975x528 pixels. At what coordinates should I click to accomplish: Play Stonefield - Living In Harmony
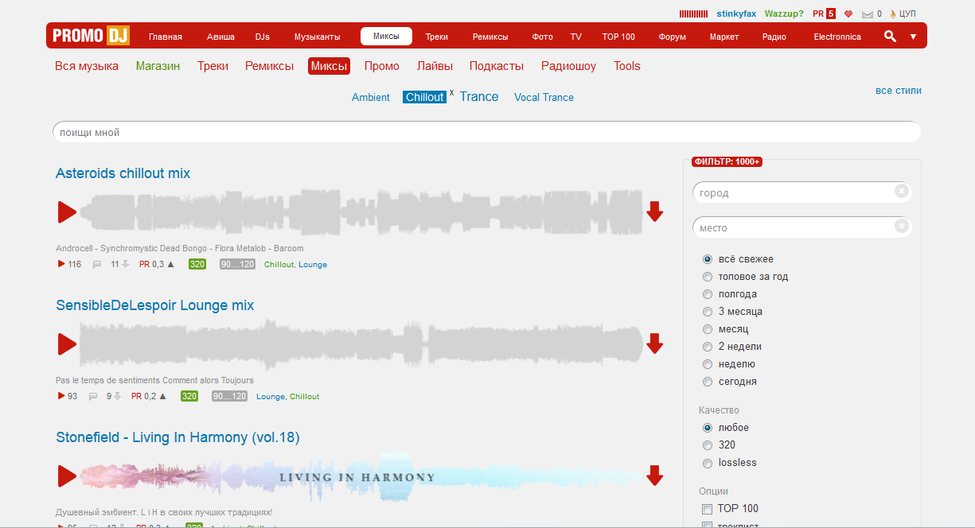66,476
